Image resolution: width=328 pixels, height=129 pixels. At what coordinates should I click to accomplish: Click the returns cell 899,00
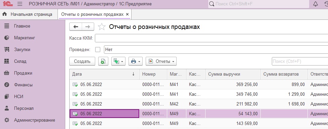284,84
